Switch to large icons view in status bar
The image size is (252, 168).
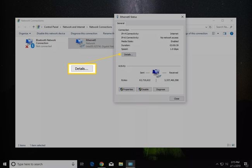233,145
